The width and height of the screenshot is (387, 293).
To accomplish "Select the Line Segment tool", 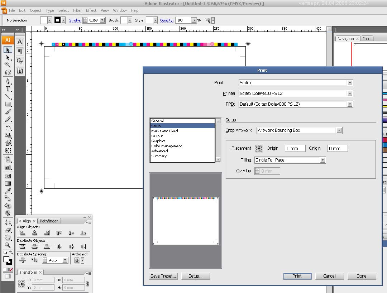I will 8,96.
